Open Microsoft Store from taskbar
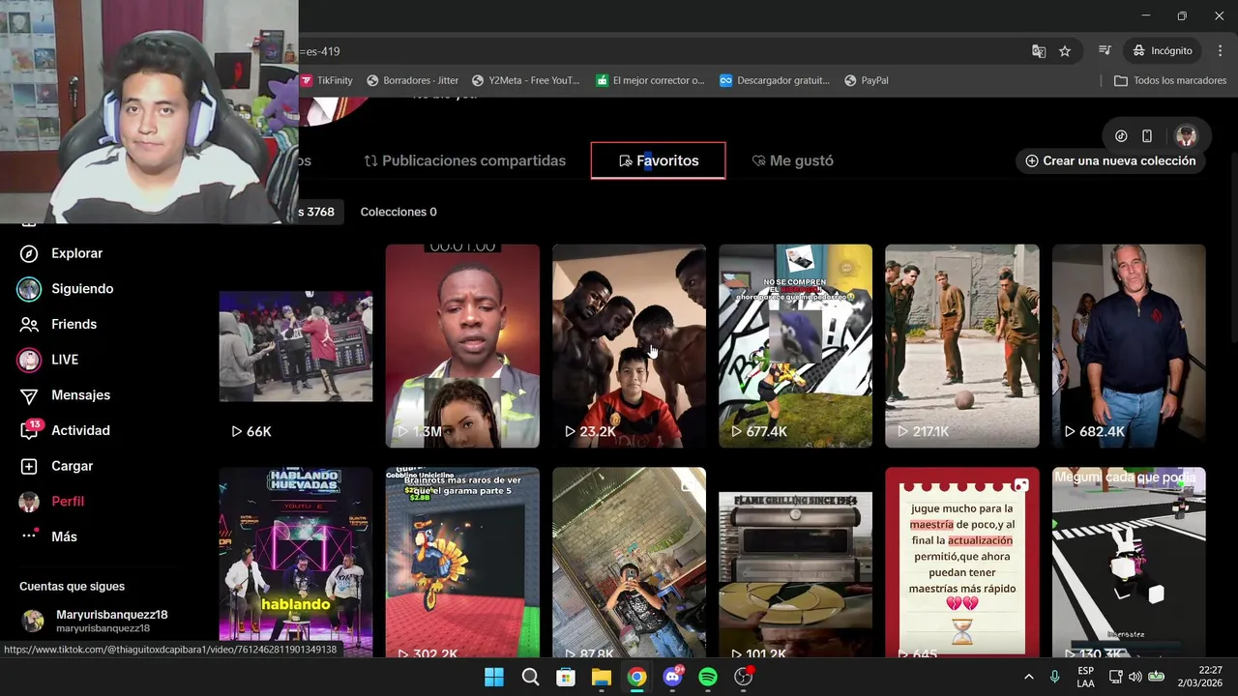This screenshot has width=1238, height=696. click(x=566, y=677)
